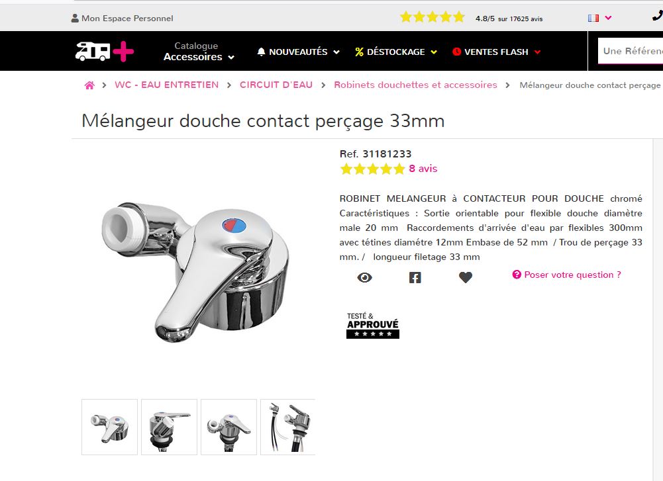The image size is (663, 481).
Task: Follow Robinets douchettes et accessoires breadcrumb
Action: pos(416,85)
